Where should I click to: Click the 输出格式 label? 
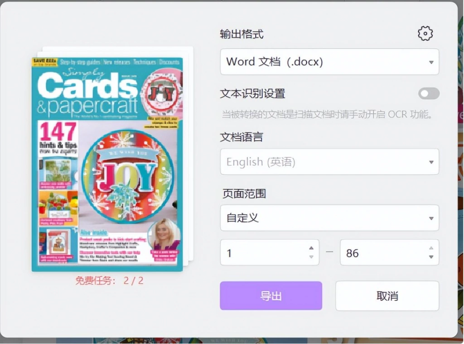[242, 34]
